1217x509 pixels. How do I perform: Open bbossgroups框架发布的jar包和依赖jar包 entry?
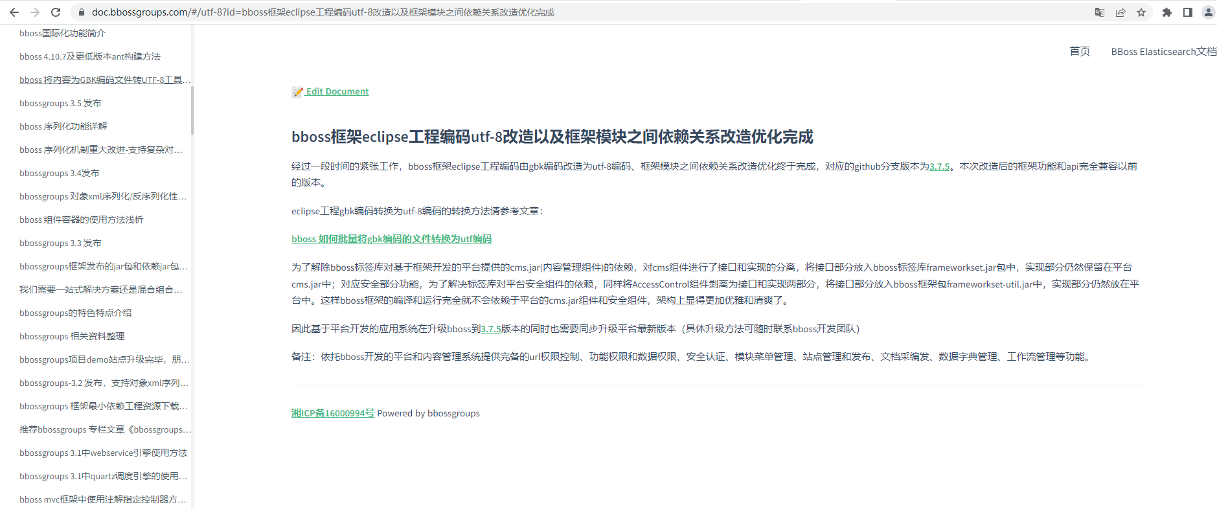tap(104, 266)
